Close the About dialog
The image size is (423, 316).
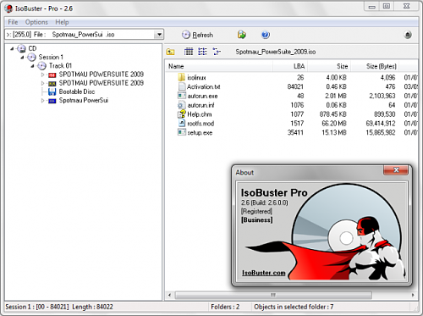click(x=396, y=169)
